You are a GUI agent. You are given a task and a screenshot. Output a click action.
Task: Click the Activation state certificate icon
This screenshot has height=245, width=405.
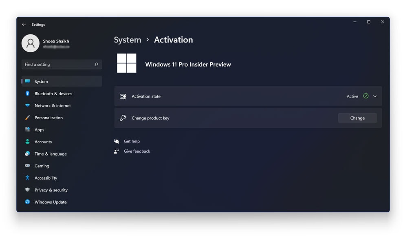pos(123,96)
